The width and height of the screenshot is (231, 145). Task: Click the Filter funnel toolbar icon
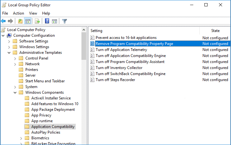65,21
